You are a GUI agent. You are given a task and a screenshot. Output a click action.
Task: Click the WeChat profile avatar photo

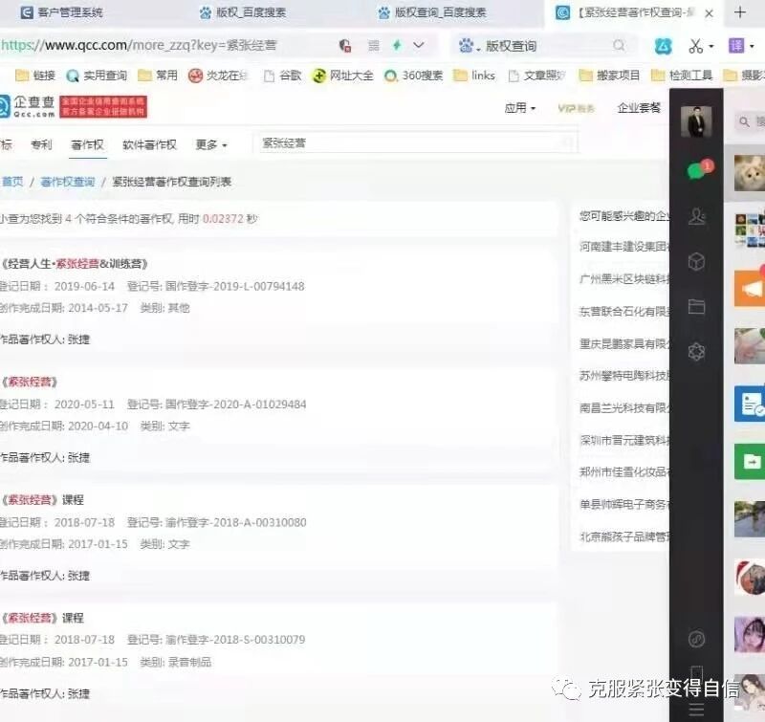tap(696, 121)
